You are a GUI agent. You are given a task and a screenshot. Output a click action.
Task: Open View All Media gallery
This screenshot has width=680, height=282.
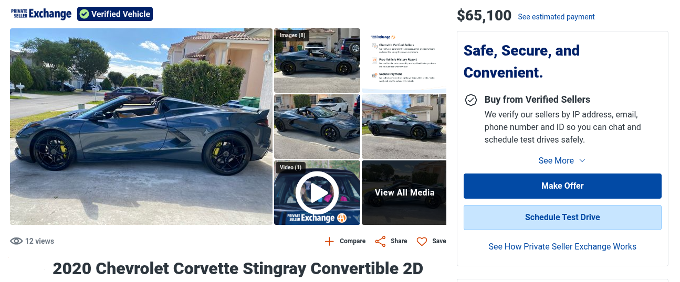click(404, 193)
